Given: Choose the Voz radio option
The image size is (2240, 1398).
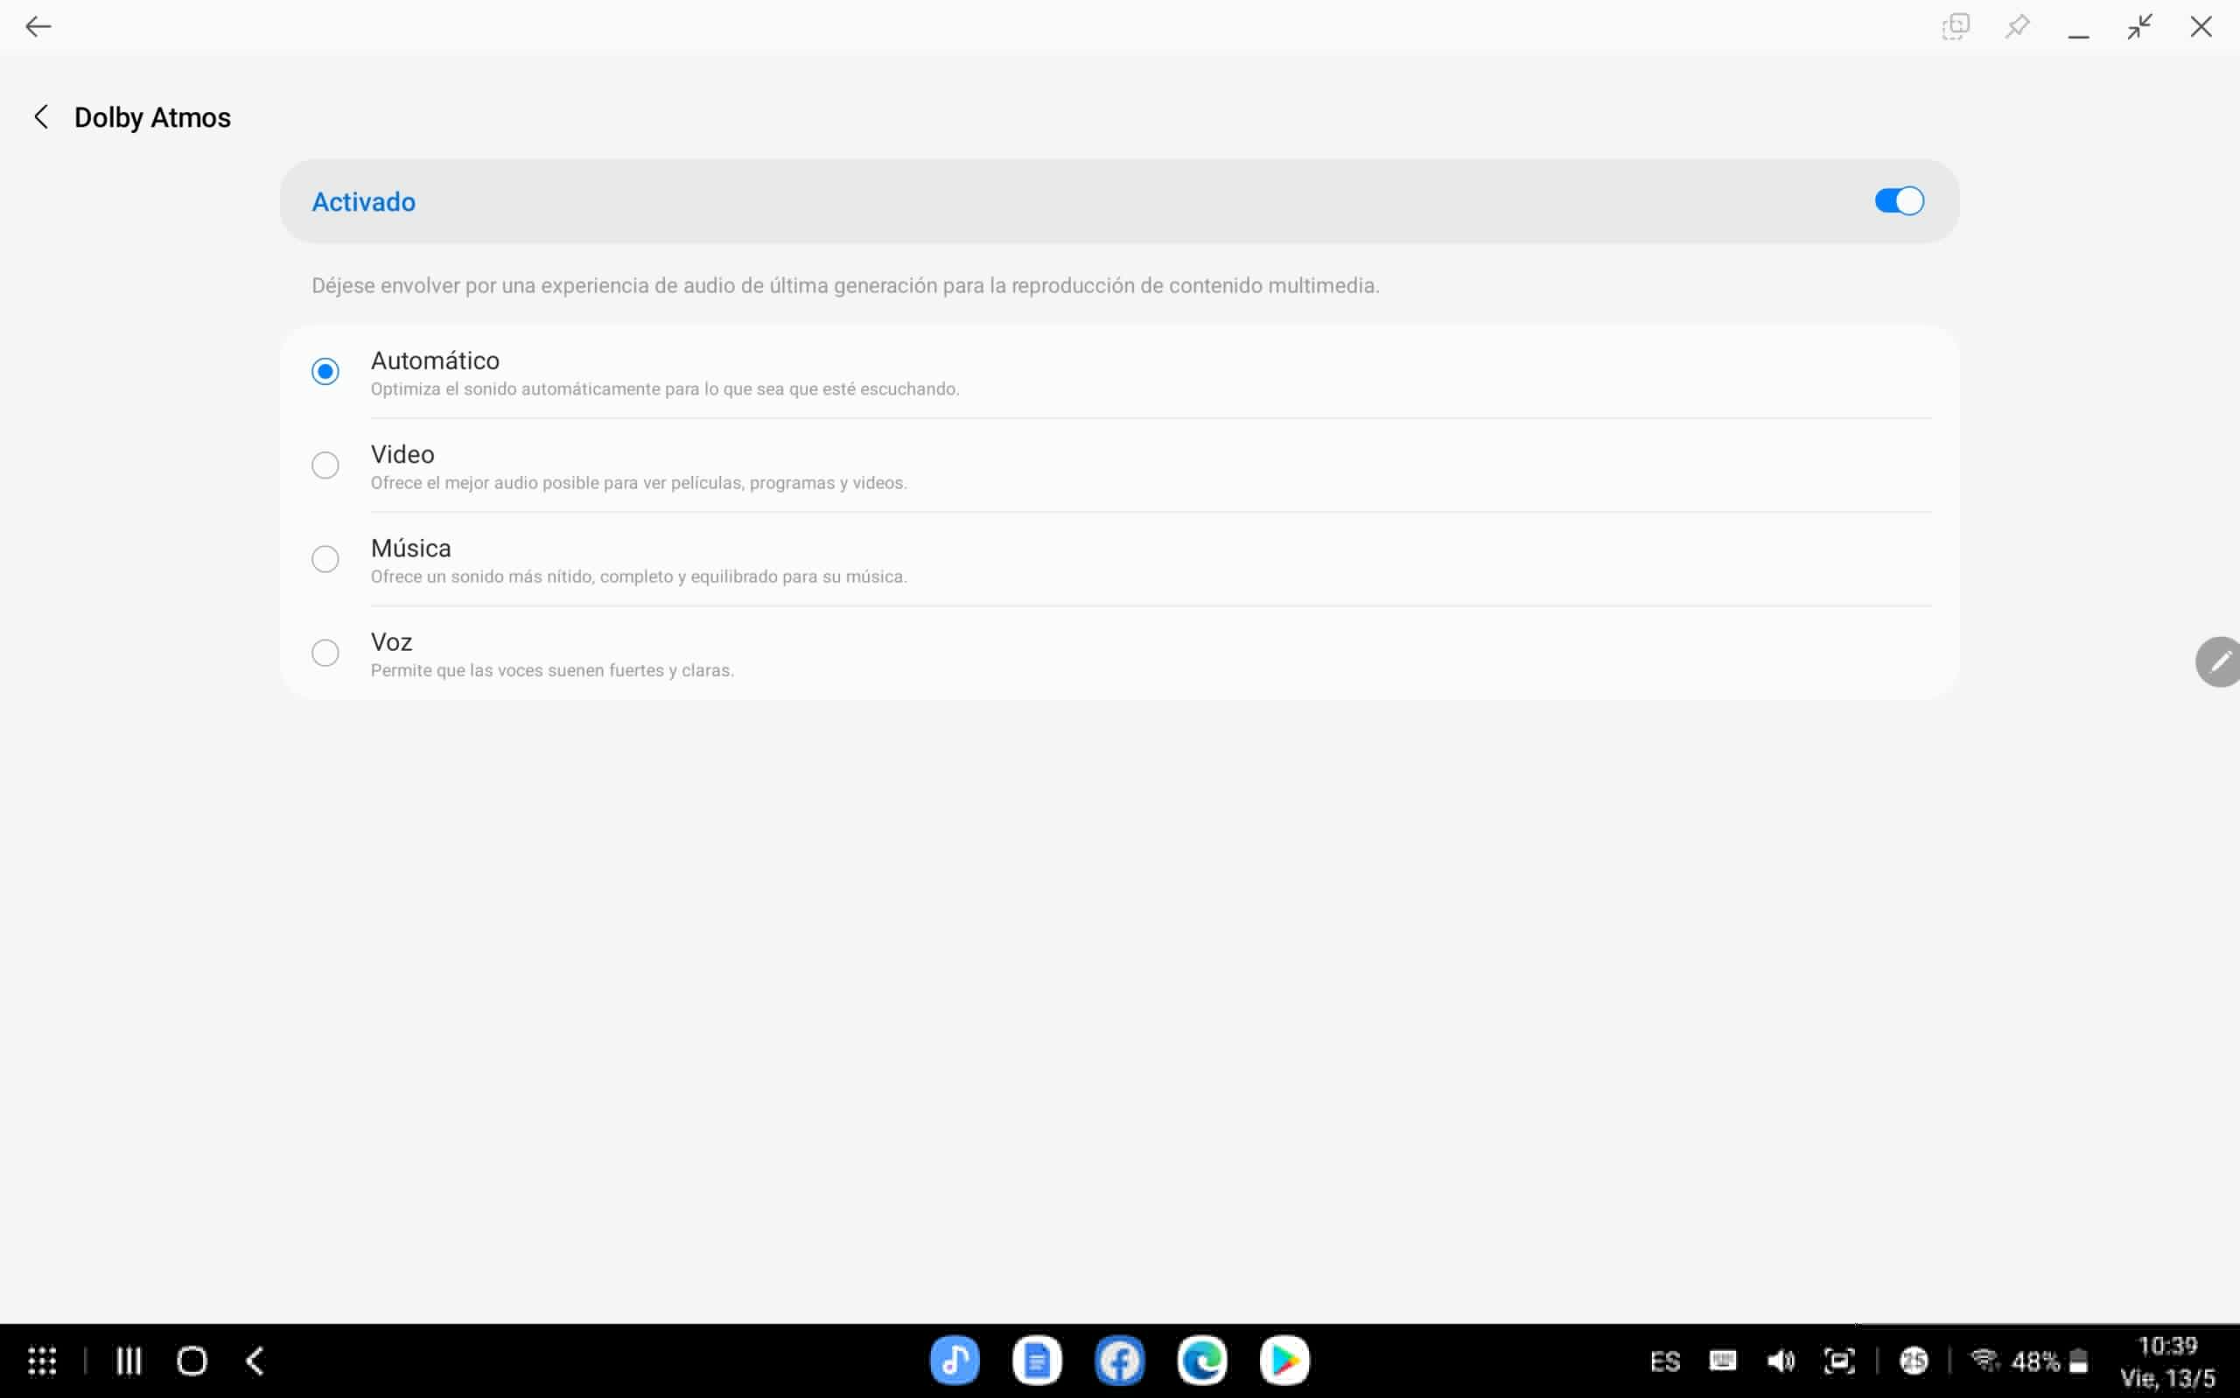Looking at the screenshot, I should pyautogui.click(x=325, y=653).
